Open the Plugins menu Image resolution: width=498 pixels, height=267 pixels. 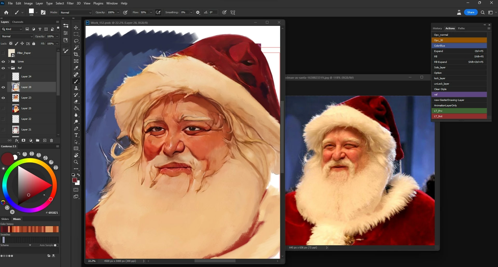coord(98,3)
